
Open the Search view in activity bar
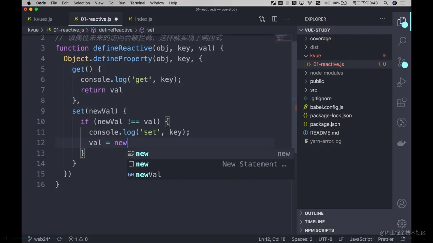click(402, 41)
